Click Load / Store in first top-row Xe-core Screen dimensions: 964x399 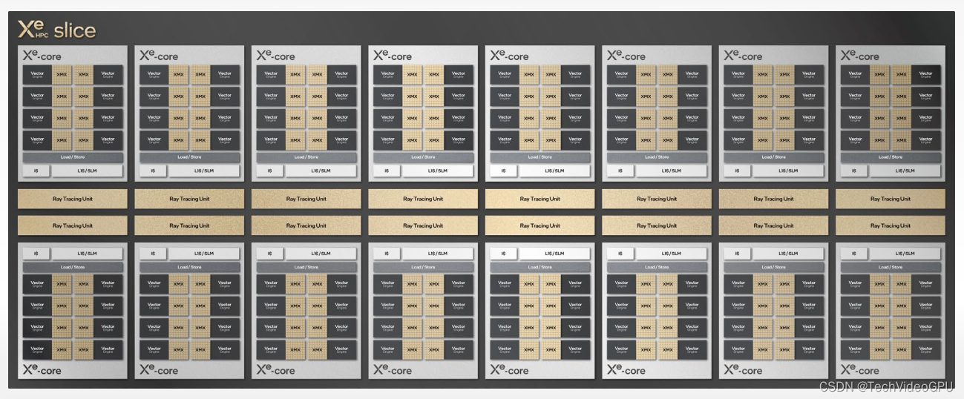[73, 157]
